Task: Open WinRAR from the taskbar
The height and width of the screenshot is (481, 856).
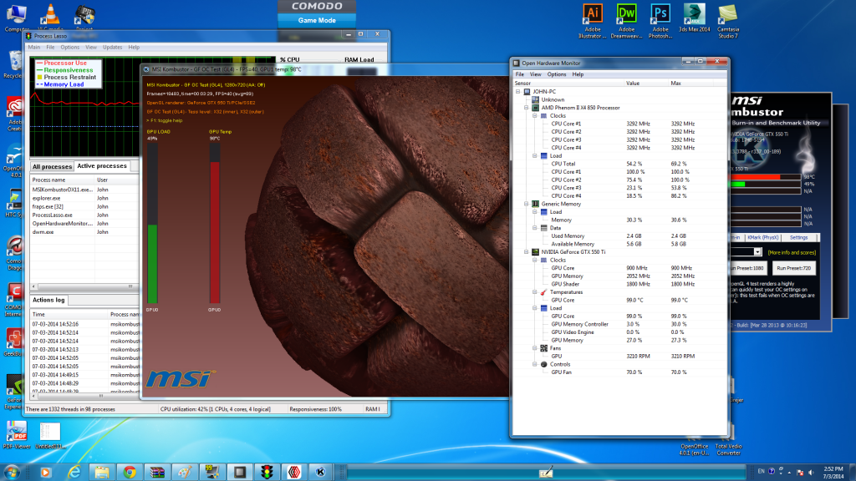Action: coord(157,472)
